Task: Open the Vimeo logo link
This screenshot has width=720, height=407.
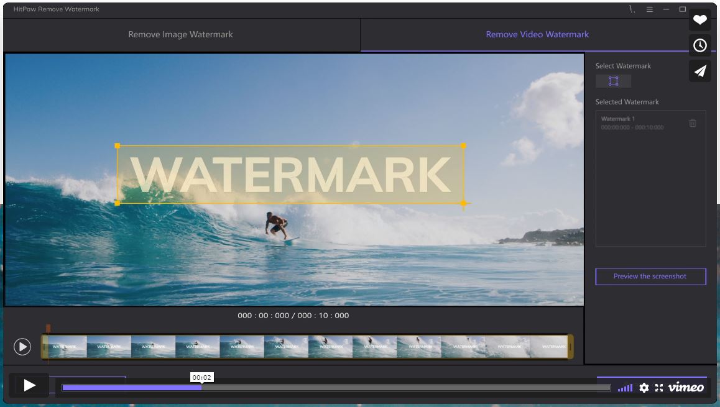Action: [686, 388]
